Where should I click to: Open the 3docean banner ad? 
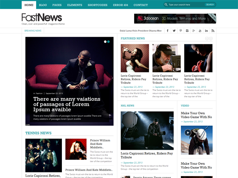[x=175, y=19]
